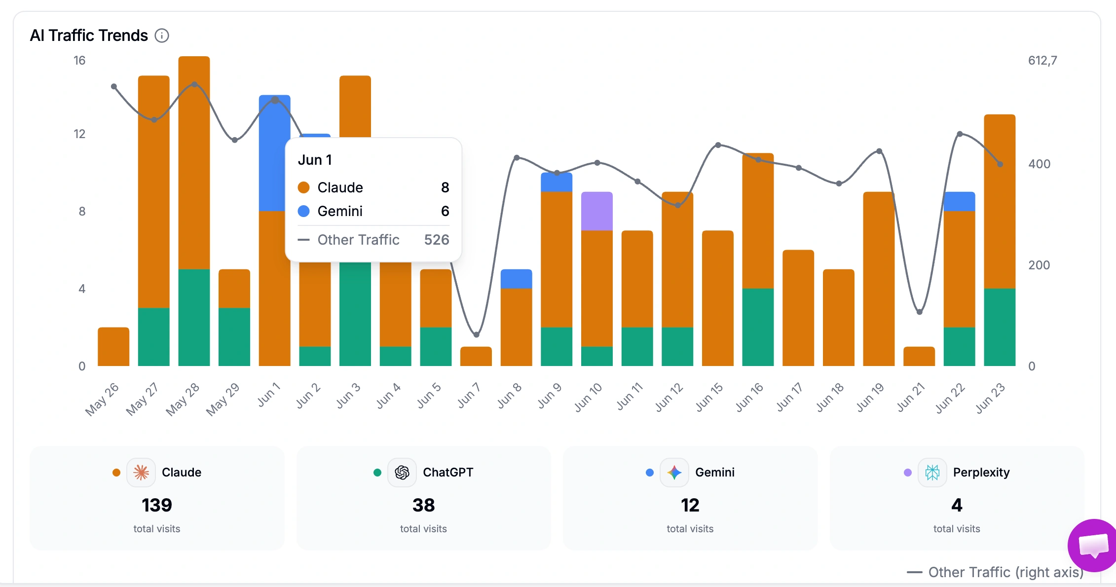Click the Other Traffic line point above Jun 21
The width and height of the screenshot is (1116, 587).
pos(919,312)
